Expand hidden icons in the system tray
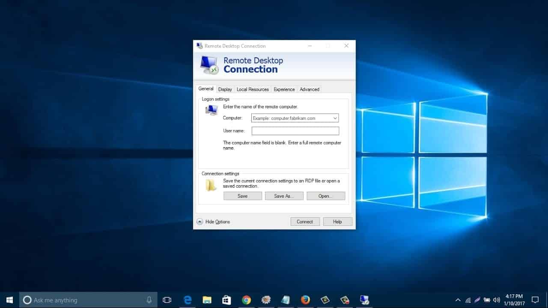The height and width of the screenshot is (308, 548). pos(458,299)
